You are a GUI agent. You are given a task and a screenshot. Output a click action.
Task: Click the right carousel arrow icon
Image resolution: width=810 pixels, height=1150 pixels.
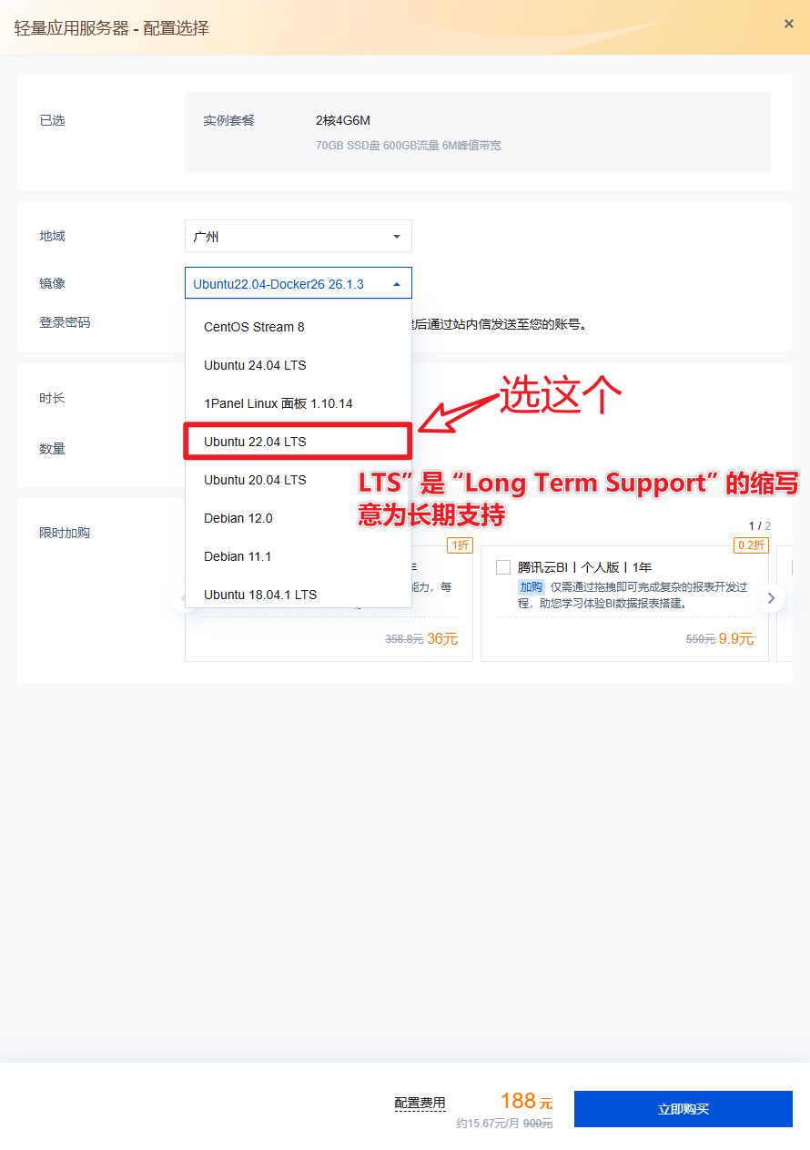(x=771, y=598)
